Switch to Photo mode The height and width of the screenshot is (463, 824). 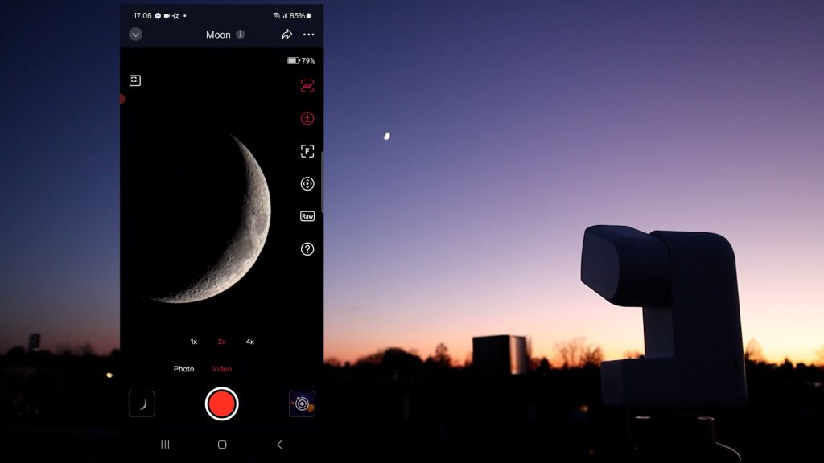pos(183,369)
